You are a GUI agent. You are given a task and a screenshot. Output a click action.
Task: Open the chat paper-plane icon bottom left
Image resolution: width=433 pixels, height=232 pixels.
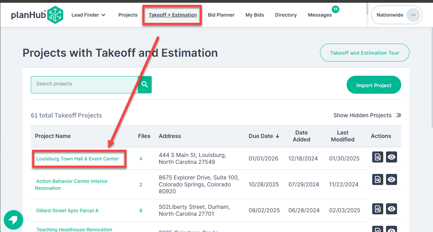pos(13,220)
